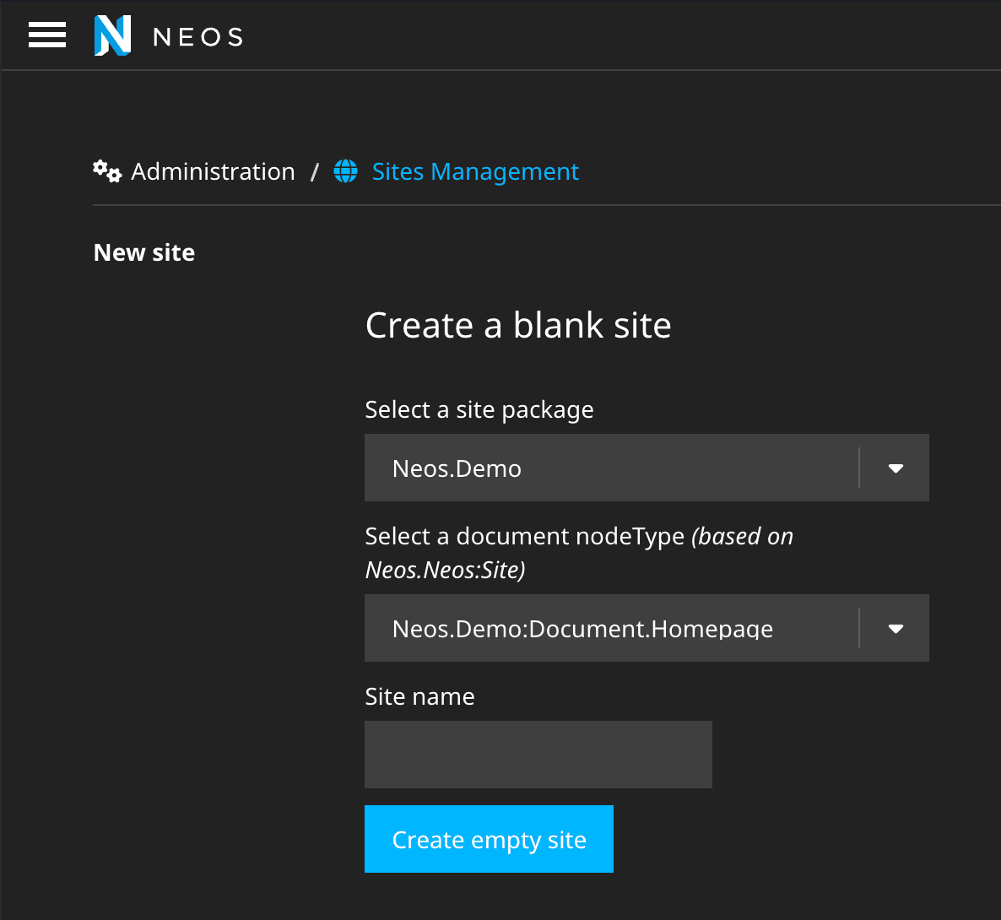
Task: Focus the Site name input field
Action: click(x=538, y=755)
